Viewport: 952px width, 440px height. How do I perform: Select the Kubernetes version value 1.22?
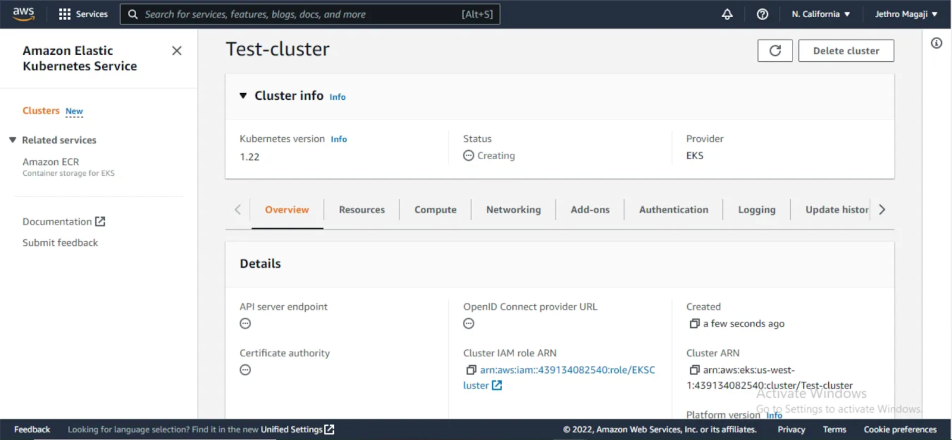tap(250, 157)
